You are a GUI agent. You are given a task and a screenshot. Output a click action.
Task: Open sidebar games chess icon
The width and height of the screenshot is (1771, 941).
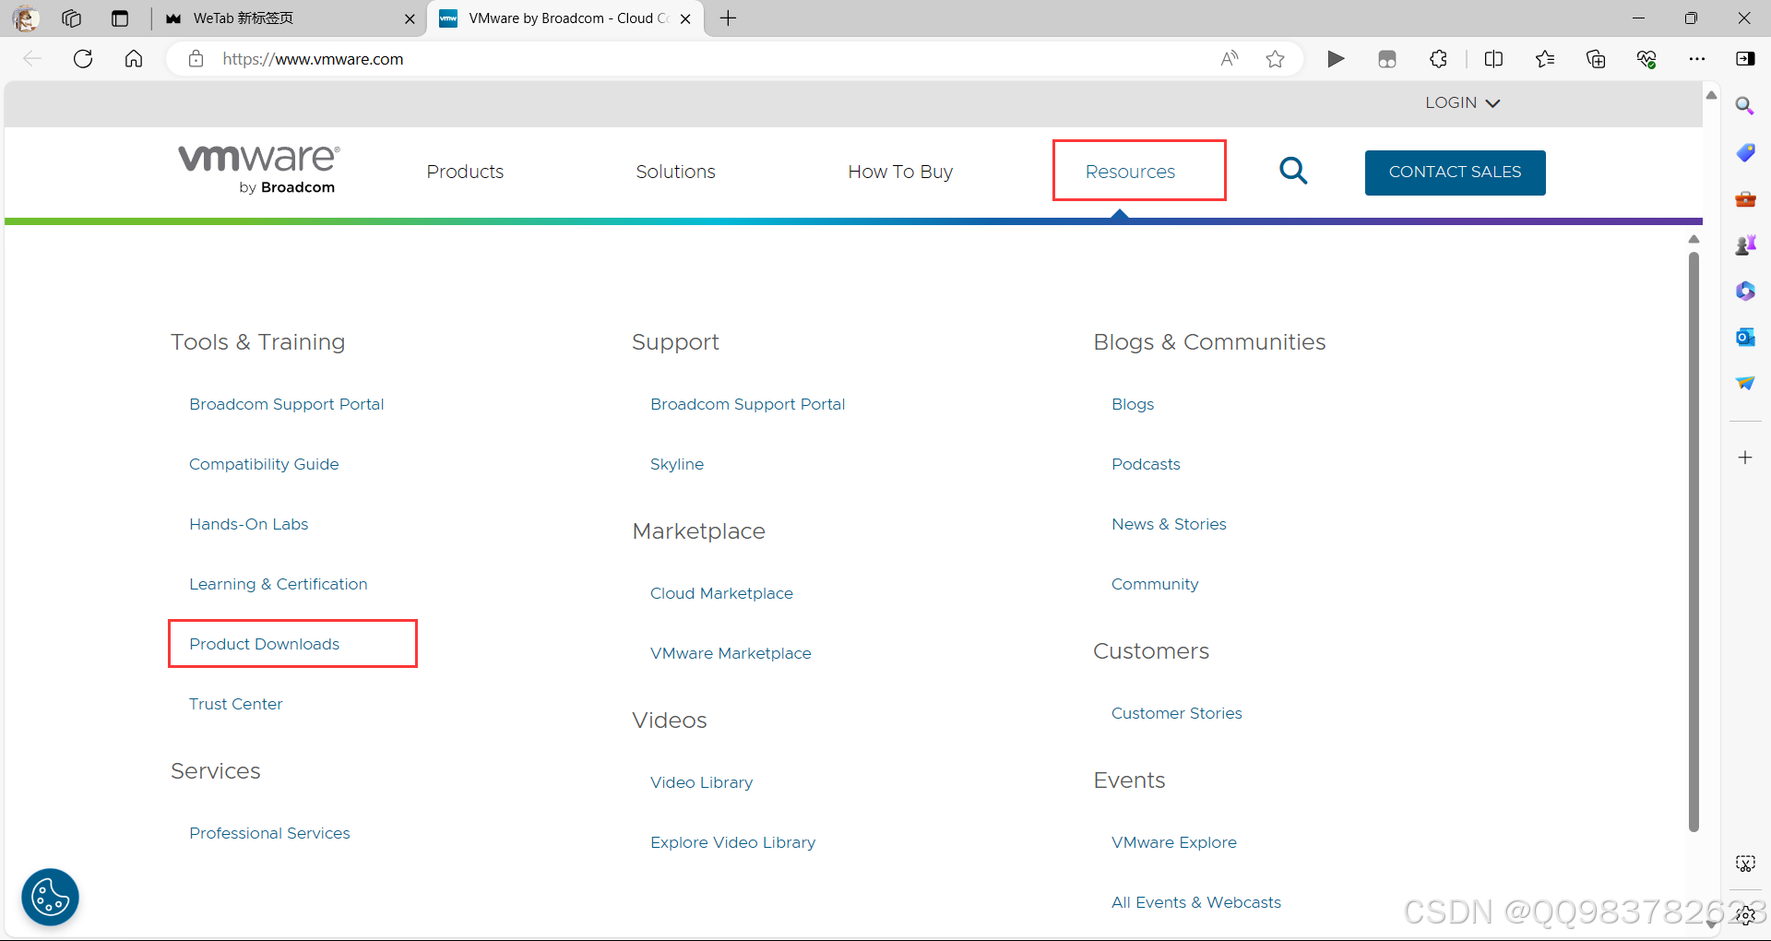(1745, 244)
